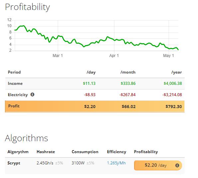The width and height of the screenshot is (198, 178).
Task: Click the Profit row in the table
Action: click(95, 106)
